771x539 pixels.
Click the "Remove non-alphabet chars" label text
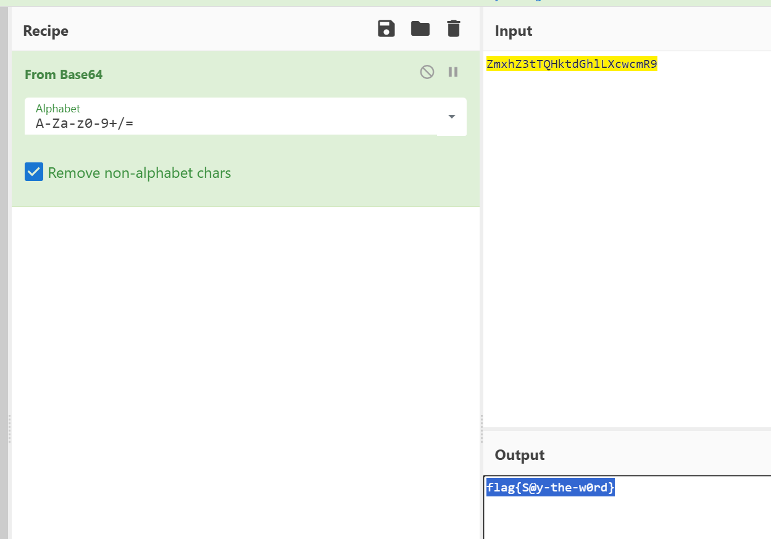(x=140, y=173)
